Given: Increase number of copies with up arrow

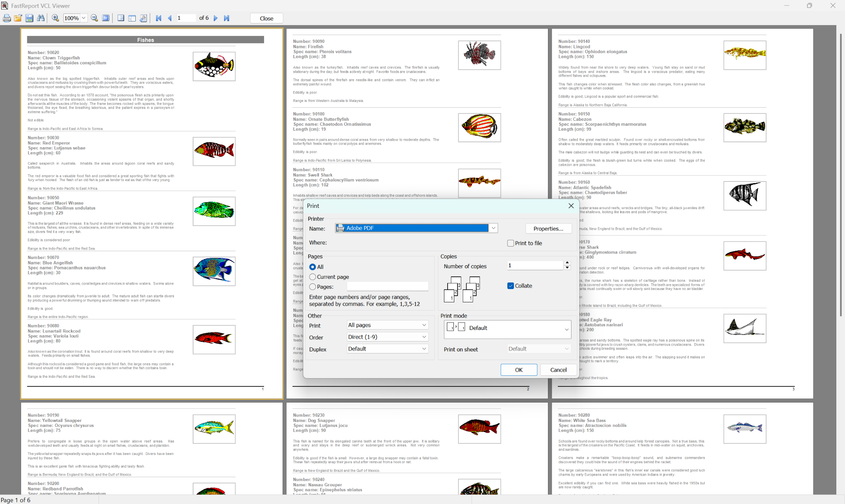Looking at the screenshot, I should click(567, 263).
